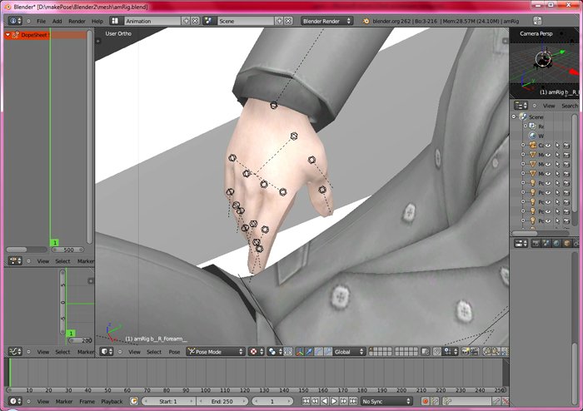The height and width of the screenshot is (411, 583).
Task: Toggle the 3D manipulator widget
Action: 299,352
